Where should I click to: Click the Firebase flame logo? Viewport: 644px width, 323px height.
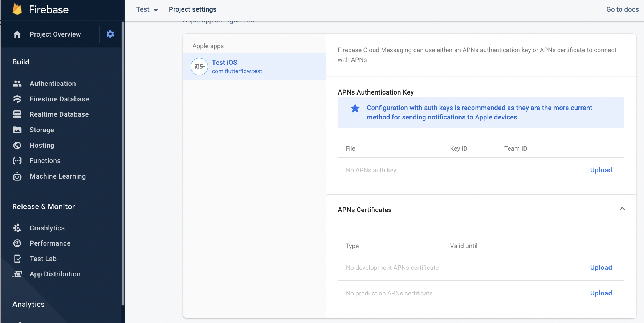pyautogui.click(x=17, y=9)
